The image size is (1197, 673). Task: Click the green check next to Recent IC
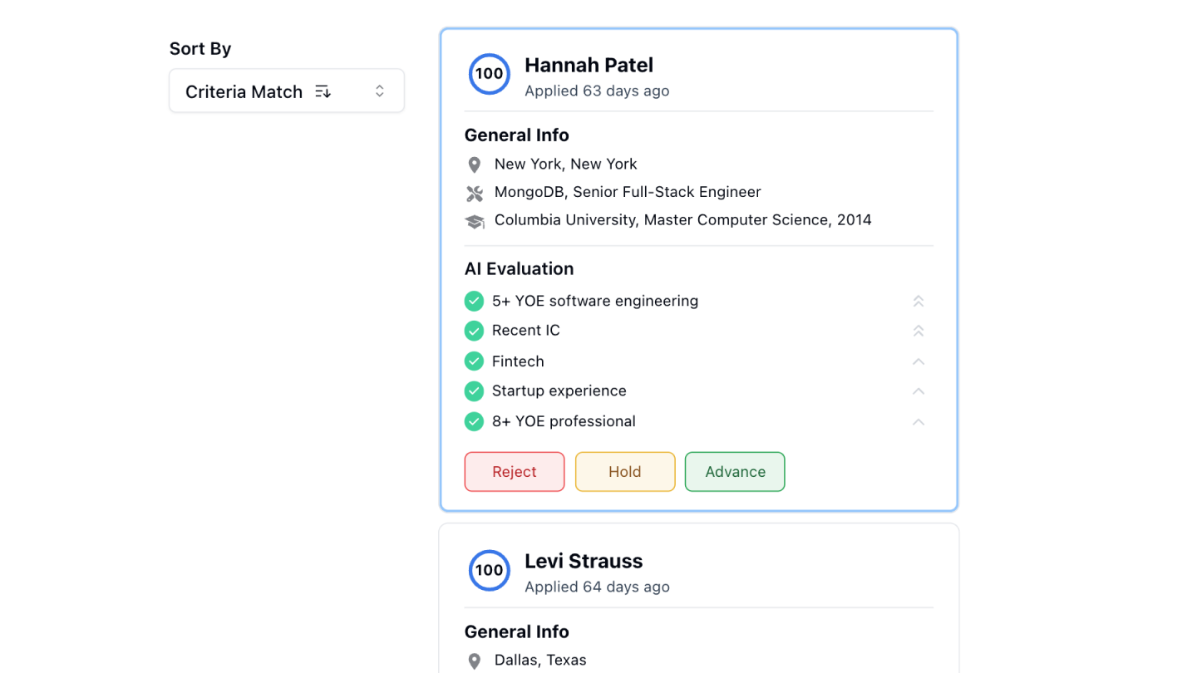coord(474,331)
